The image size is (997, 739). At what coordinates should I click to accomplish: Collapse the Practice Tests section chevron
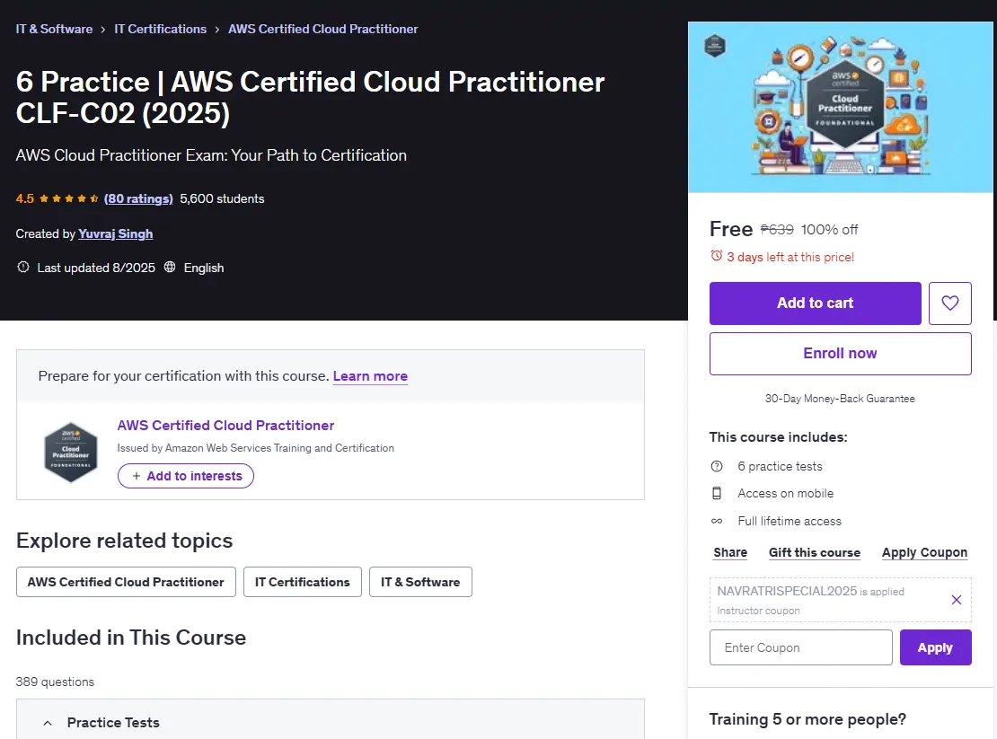pos(47,723)
